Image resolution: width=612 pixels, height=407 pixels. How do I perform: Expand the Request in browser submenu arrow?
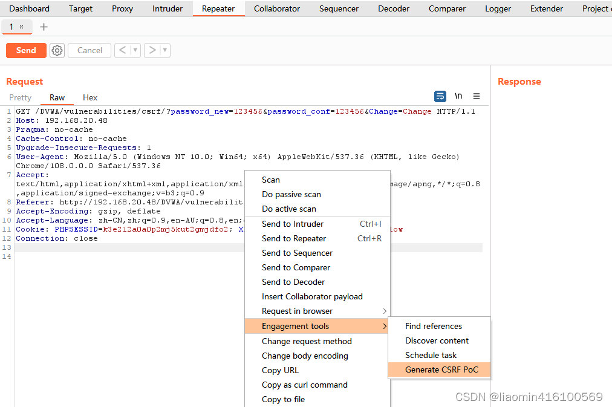click(385, 311)
